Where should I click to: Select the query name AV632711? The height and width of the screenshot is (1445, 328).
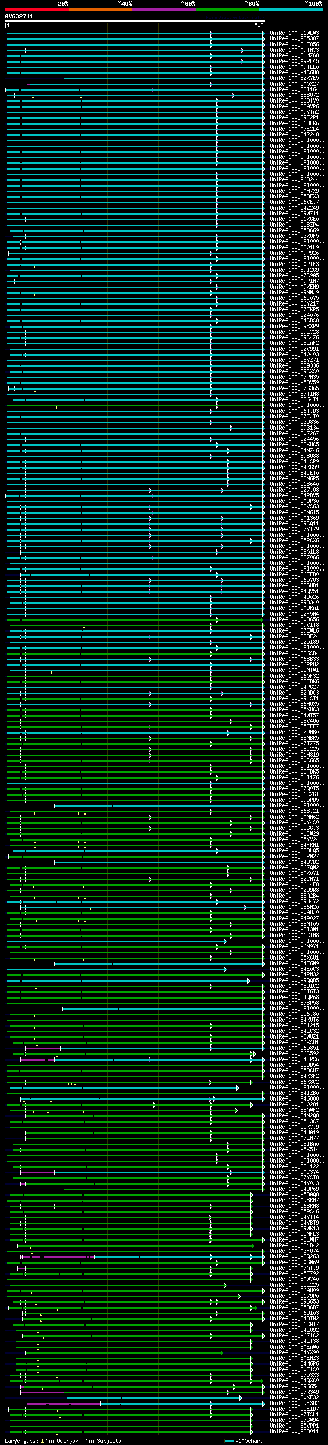point(19,17)
